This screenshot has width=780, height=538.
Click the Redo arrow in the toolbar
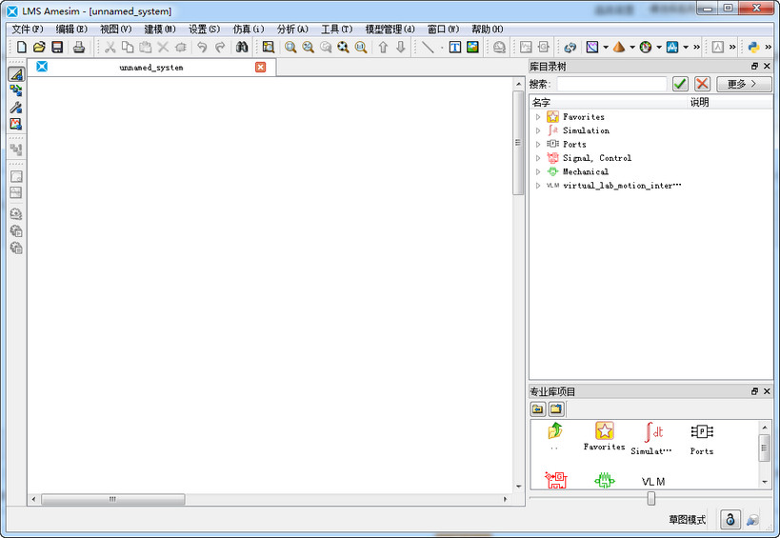(x=220, y=48)
